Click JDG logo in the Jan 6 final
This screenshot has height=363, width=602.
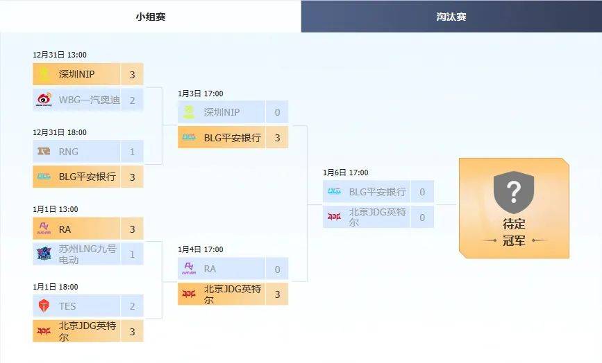[335, 217]
